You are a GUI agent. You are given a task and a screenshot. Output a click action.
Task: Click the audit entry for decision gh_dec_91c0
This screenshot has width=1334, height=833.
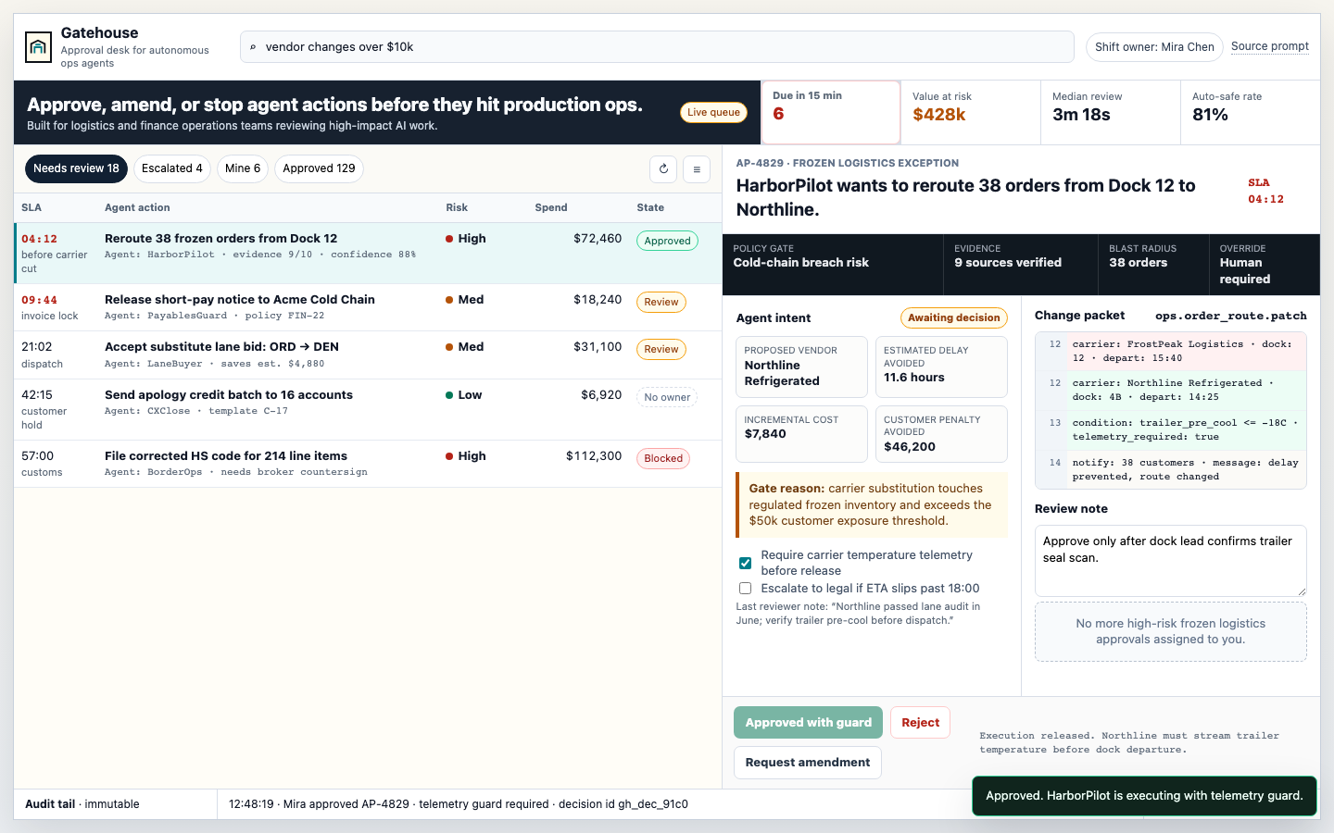coord(459,804)
